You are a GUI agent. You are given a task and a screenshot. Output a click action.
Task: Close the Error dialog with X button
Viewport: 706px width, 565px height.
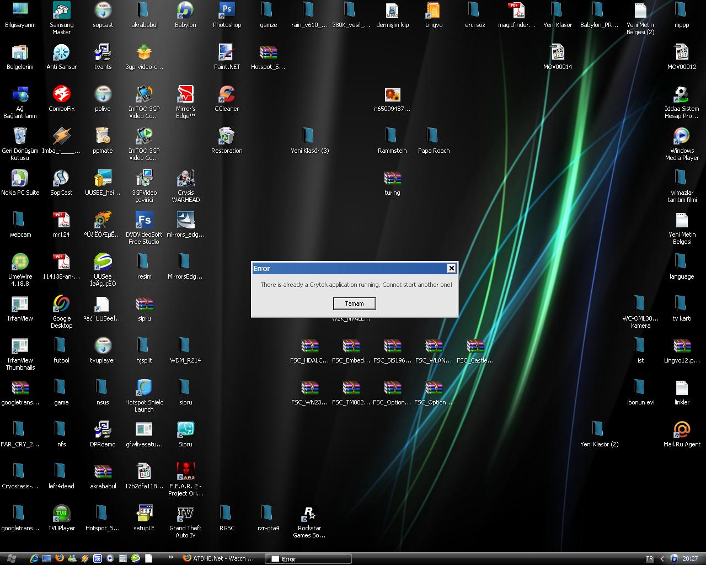451,268
